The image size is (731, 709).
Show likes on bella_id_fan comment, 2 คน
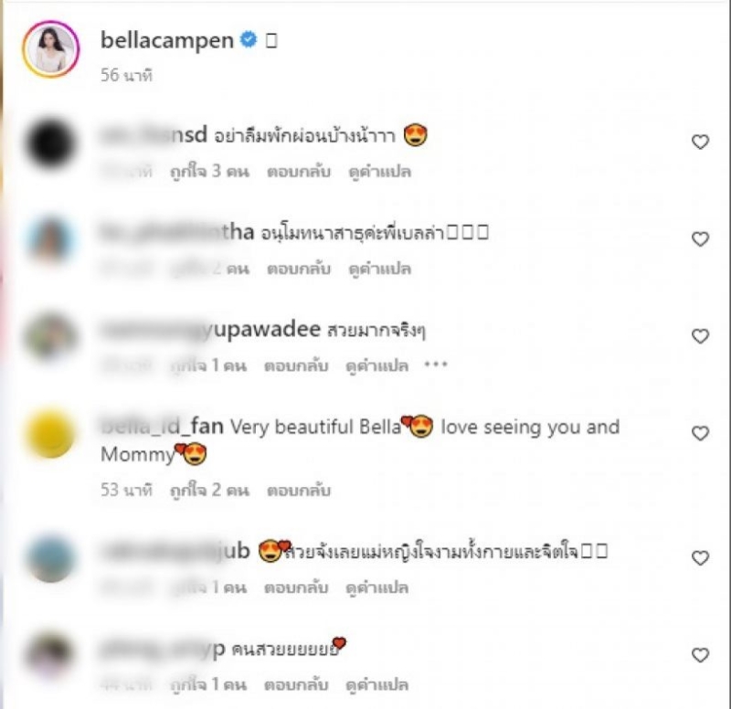[210, 491]
